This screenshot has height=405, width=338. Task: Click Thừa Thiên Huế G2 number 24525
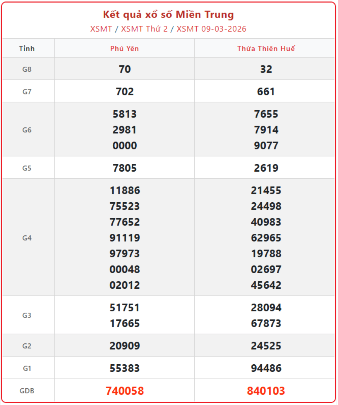[x=266, y=346]
